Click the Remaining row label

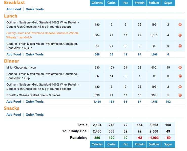pyautogui.click(x=79, y=138)
